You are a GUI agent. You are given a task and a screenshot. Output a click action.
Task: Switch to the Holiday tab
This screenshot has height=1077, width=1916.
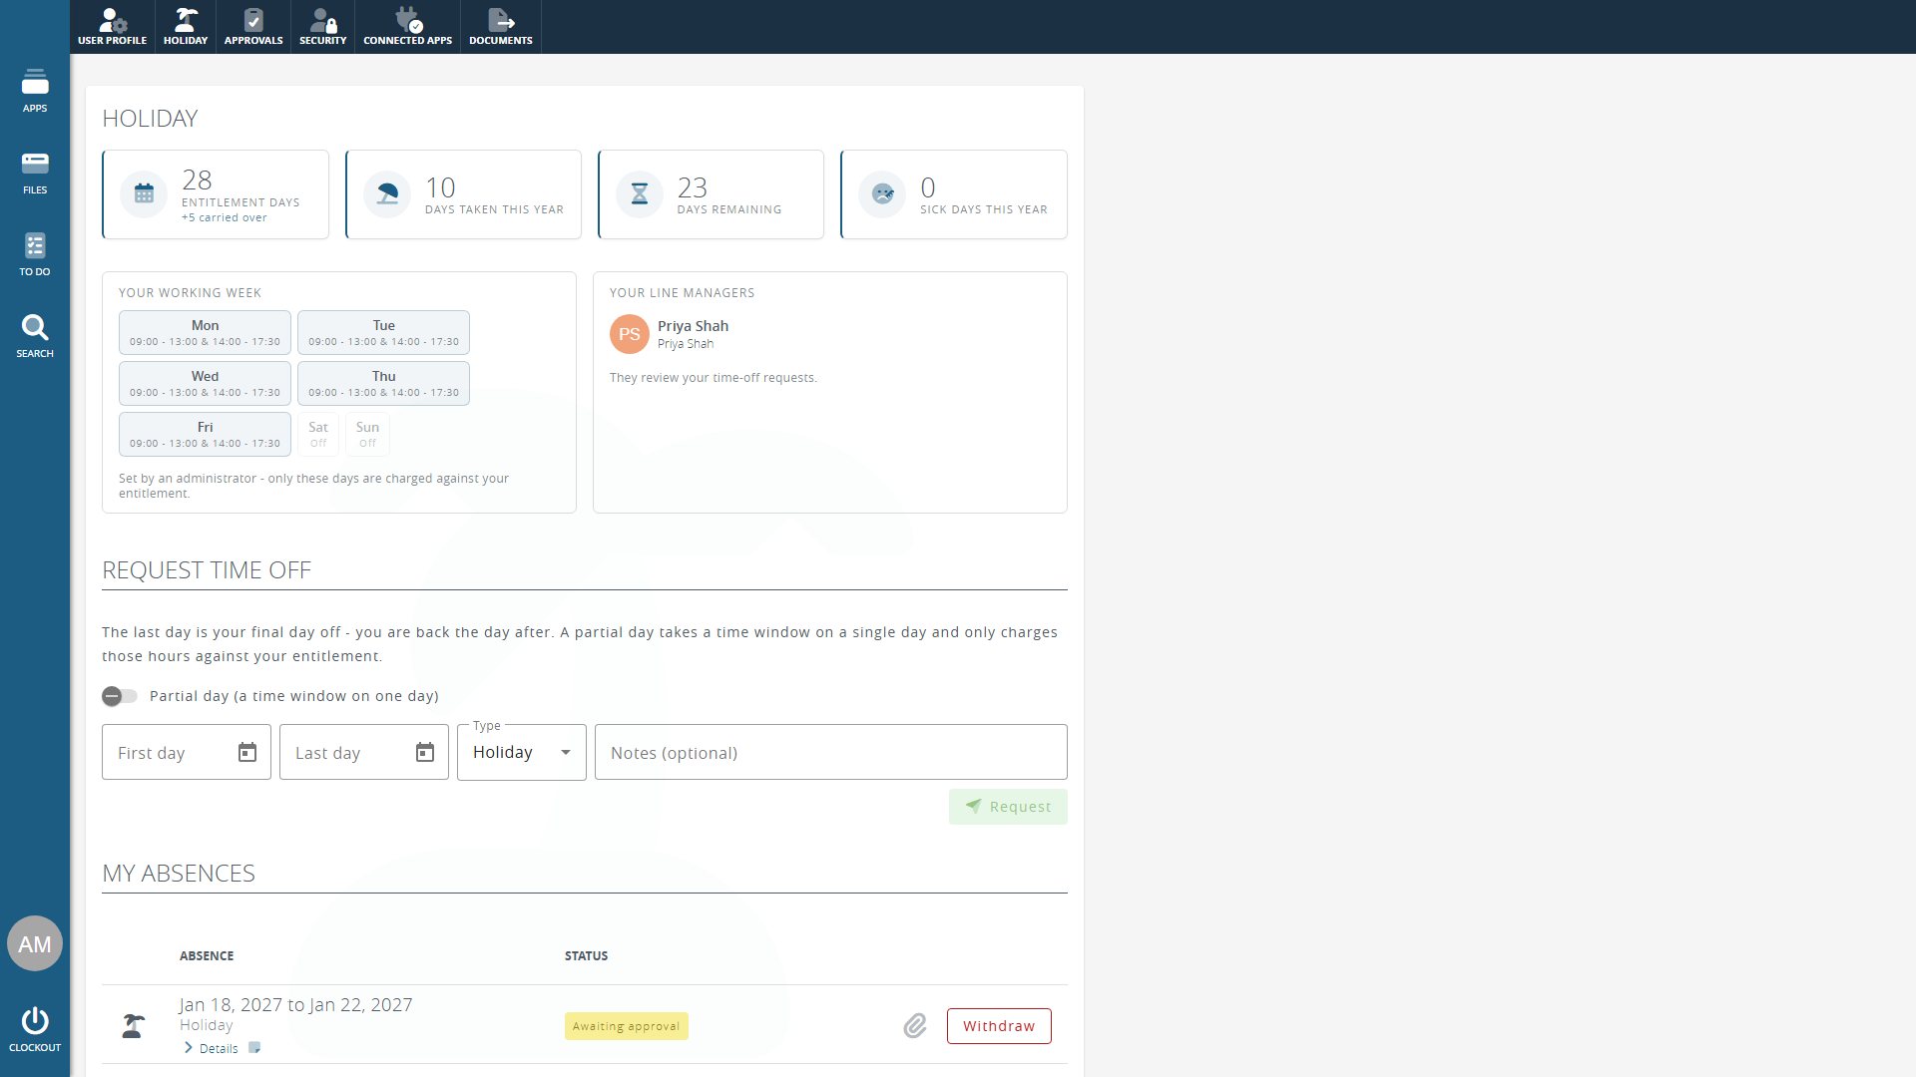click(x=186, y=27)
